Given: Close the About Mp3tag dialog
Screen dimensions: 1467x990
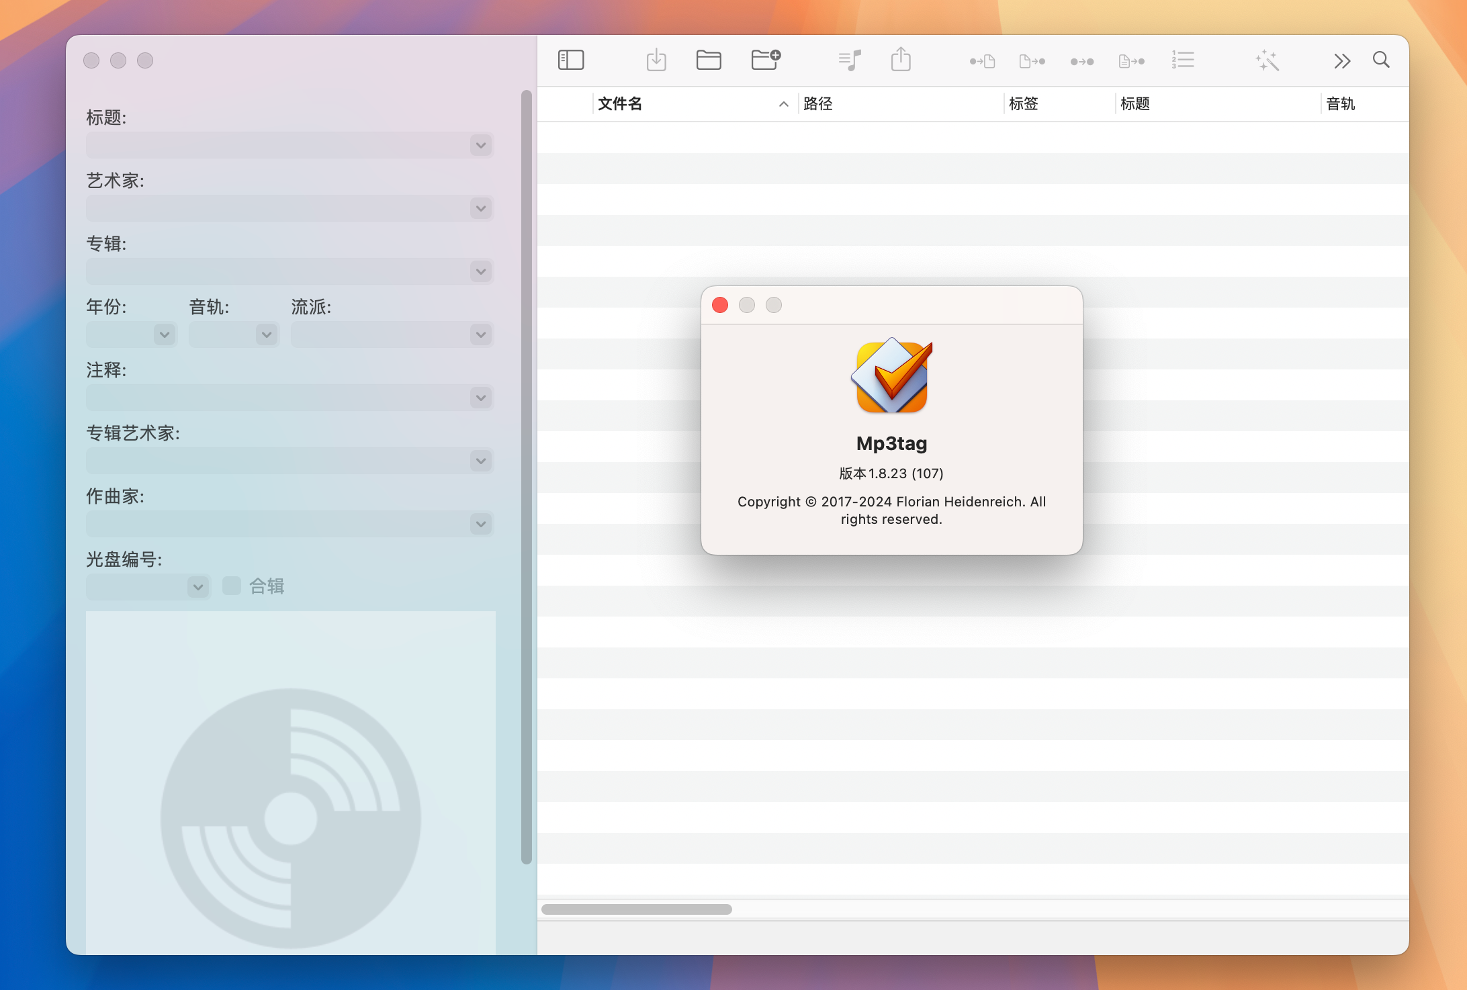Looking at the screenshot, I should click(720, 305).
